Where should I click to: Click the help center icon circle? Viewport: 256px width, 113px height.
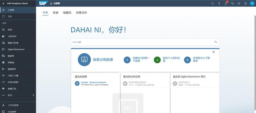pos(187,60)
